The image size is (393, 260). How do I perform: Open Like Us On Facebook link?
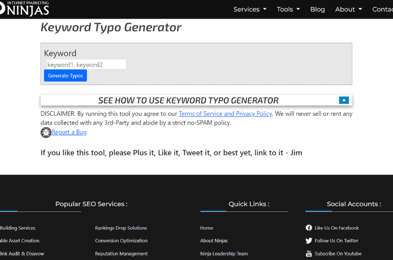(337, 228)
